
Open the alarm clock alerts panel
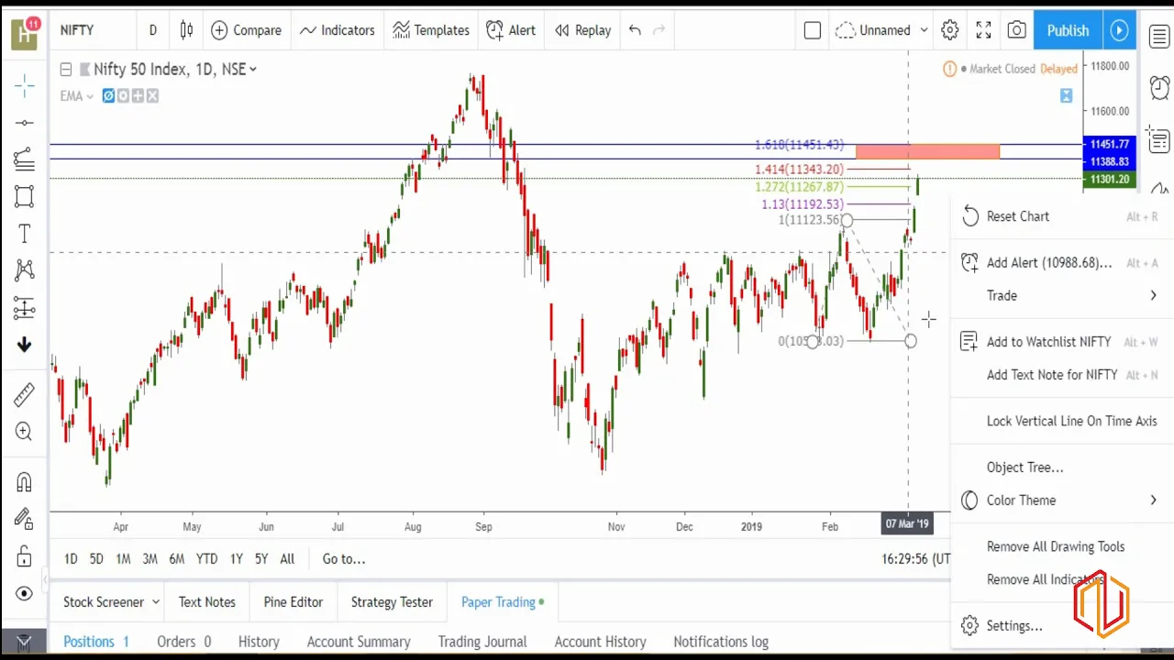1159,87
